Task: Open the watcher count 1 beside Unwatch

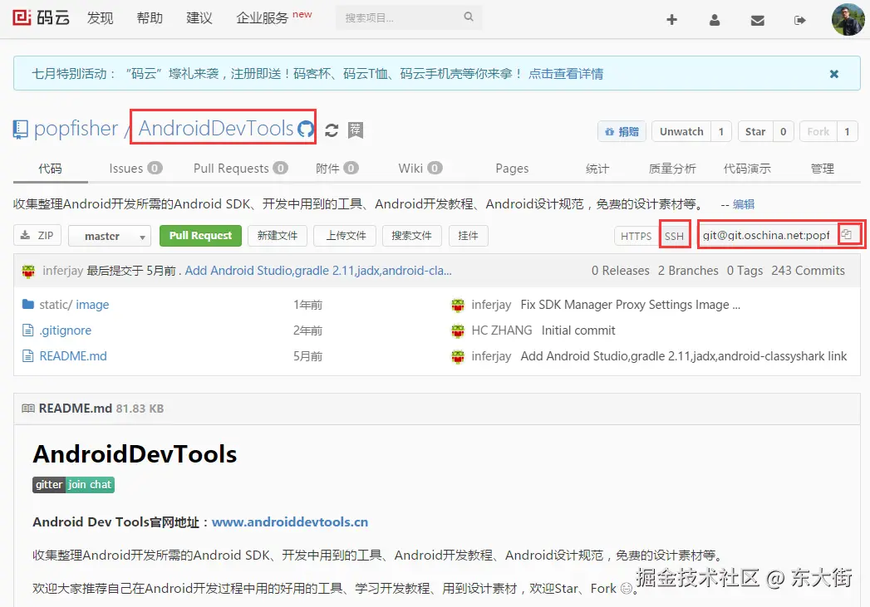Action: coord(720,131)
